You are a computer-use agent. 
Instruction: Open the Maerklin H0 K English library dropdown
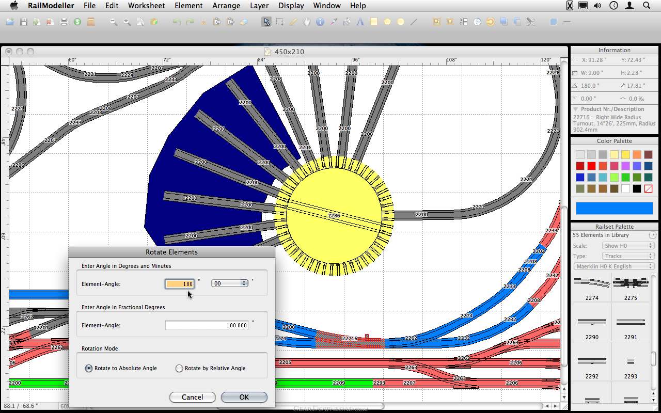click(x=614, y=266)
